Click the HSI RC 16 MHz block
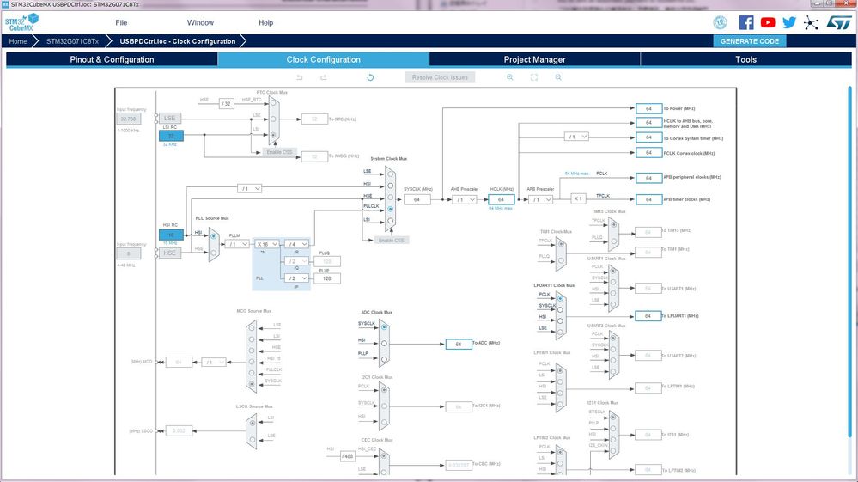858x482 pixels. pyautogui.click(x=171, y=235)
